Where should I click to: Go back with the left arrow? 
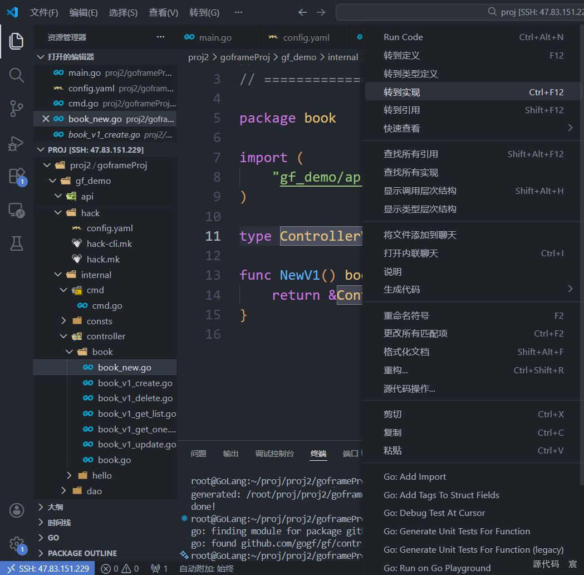[302, 12]
